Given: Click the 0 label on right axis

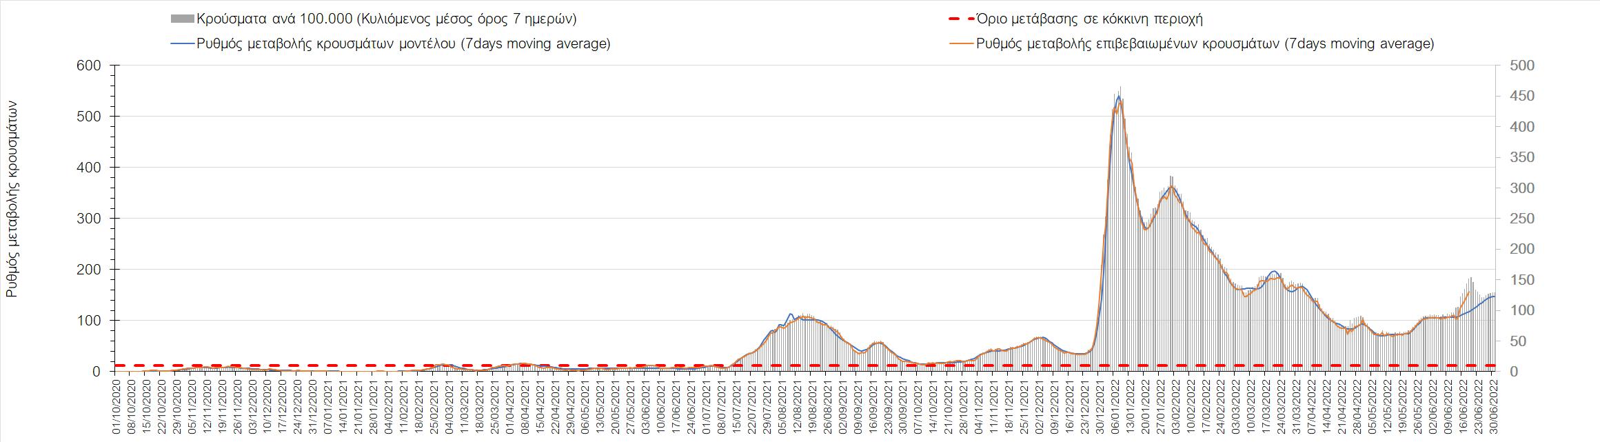Looking at the screenshot, I should [1508, 372].
